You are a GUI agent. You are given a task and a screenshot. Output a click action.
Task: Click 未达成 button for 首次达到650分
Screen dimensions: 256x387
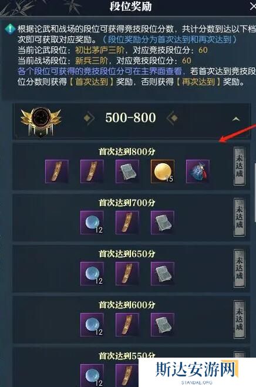[x=239, y=268]
